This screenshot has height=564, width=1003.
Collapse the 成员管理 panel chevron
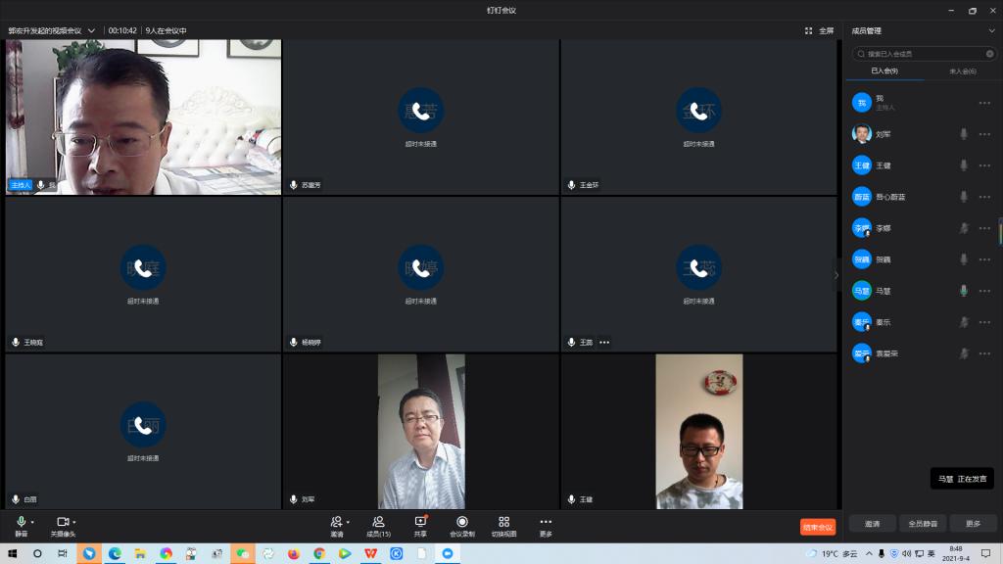pyautogui.click(x=991, y=30)
